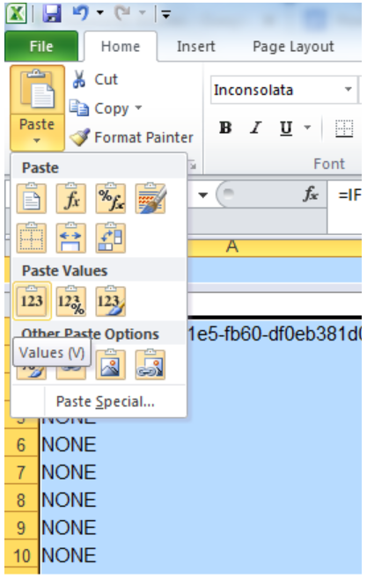Choose the paste Formulas fx icon

point(71,198)
